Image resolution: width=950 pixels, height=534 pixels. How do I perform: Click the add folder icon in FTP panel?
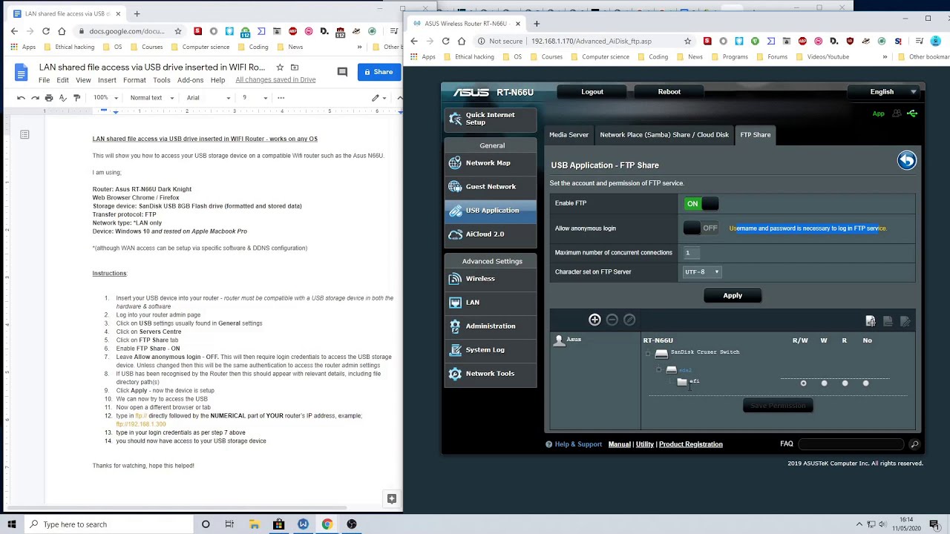pos(871,320)
